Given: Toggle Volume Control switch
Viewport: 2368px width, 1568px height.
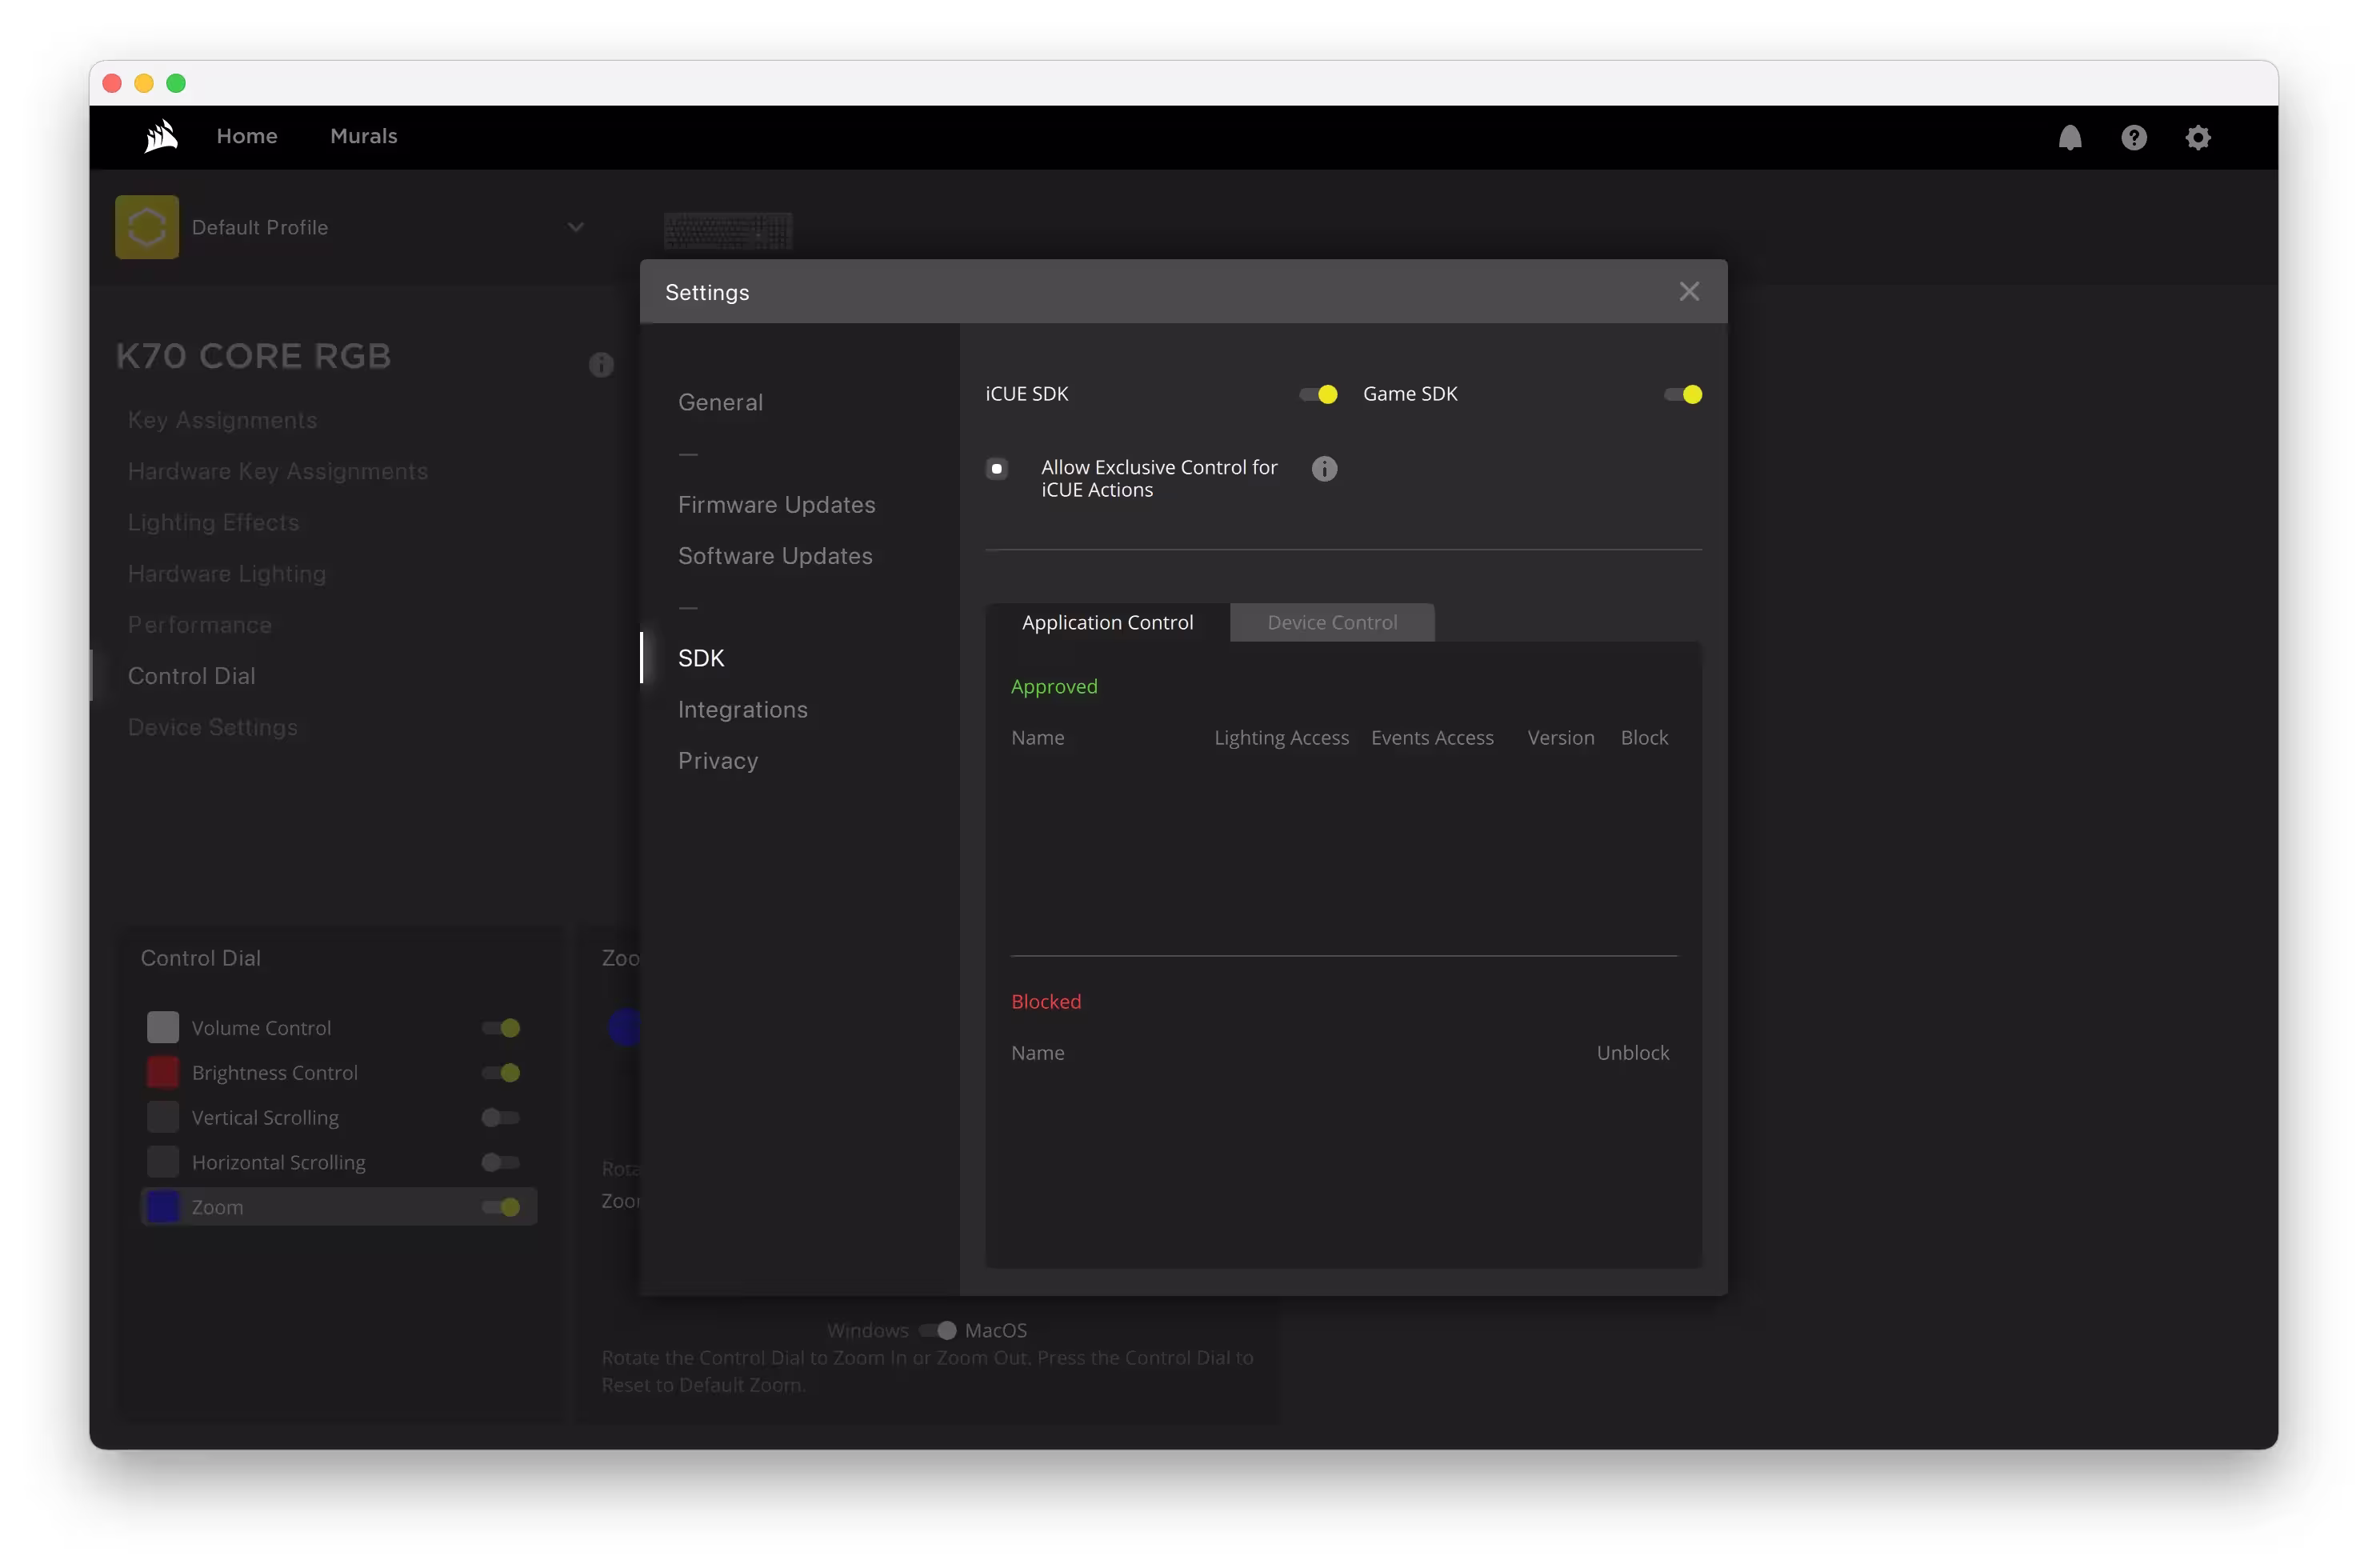Looking at the screenshot, I should 501,1027.
